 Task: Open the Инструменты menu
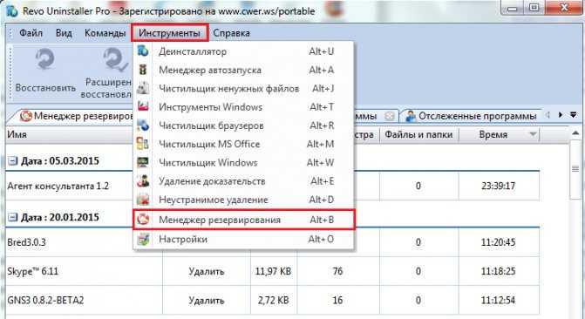169,33
